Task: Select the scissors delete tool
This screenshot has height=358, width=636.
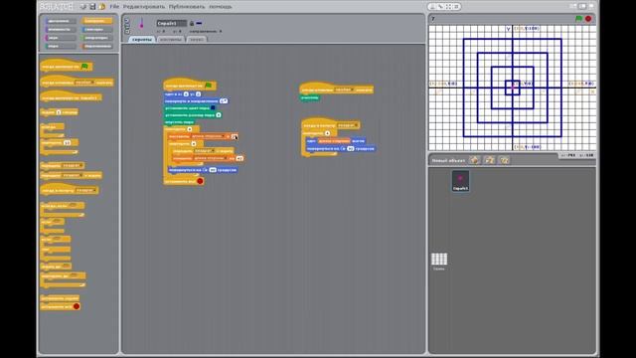Action: coord(440,7)
